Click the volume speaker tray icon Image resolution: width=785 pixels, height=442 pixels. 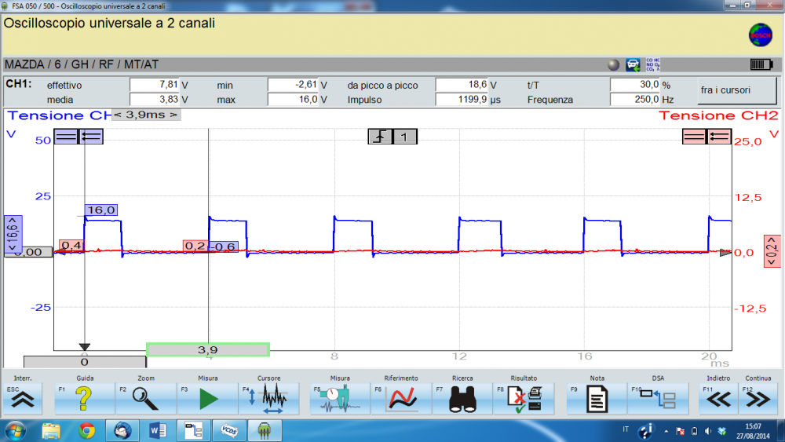708,431
